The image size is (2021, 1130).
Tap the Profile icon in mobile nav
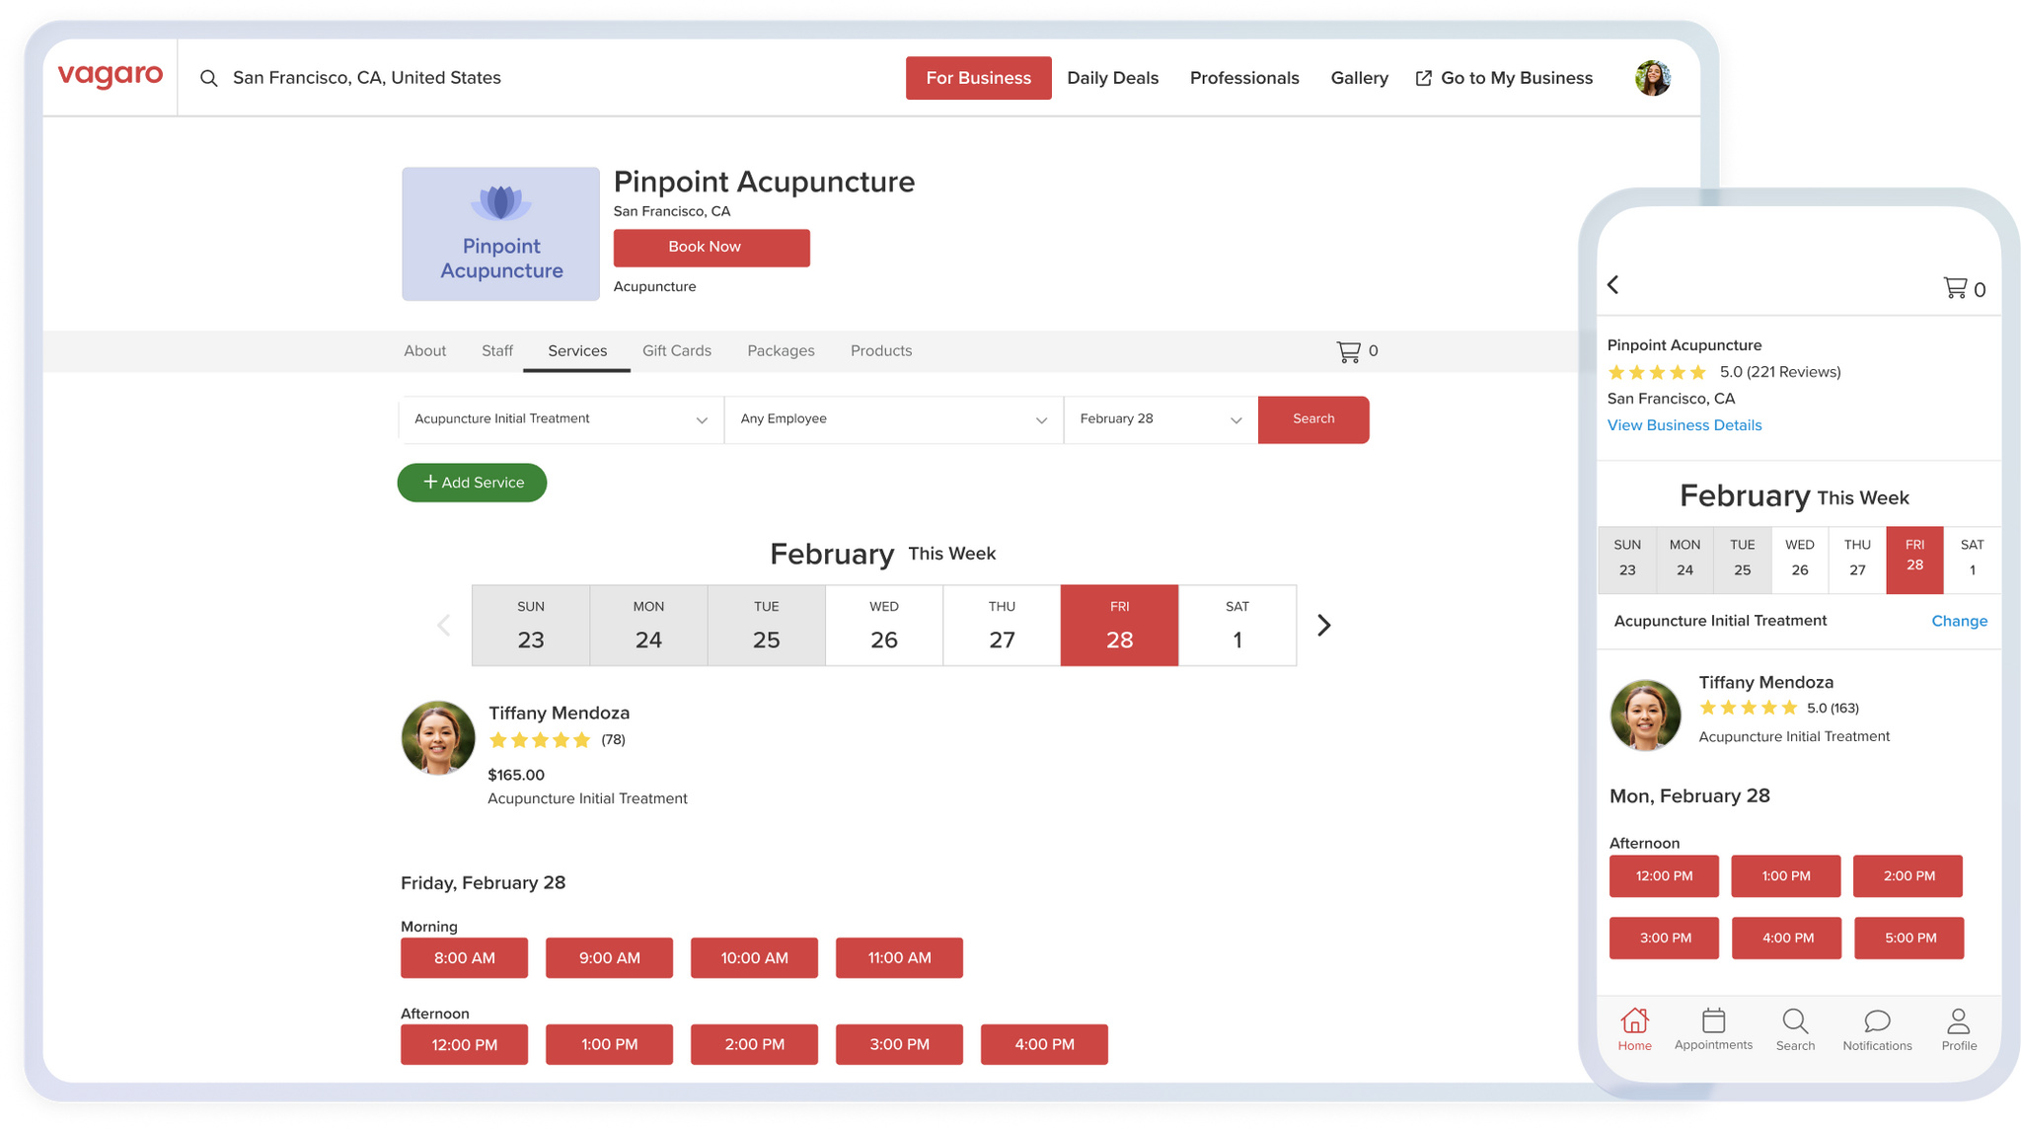click(x=1959, y=1029)
